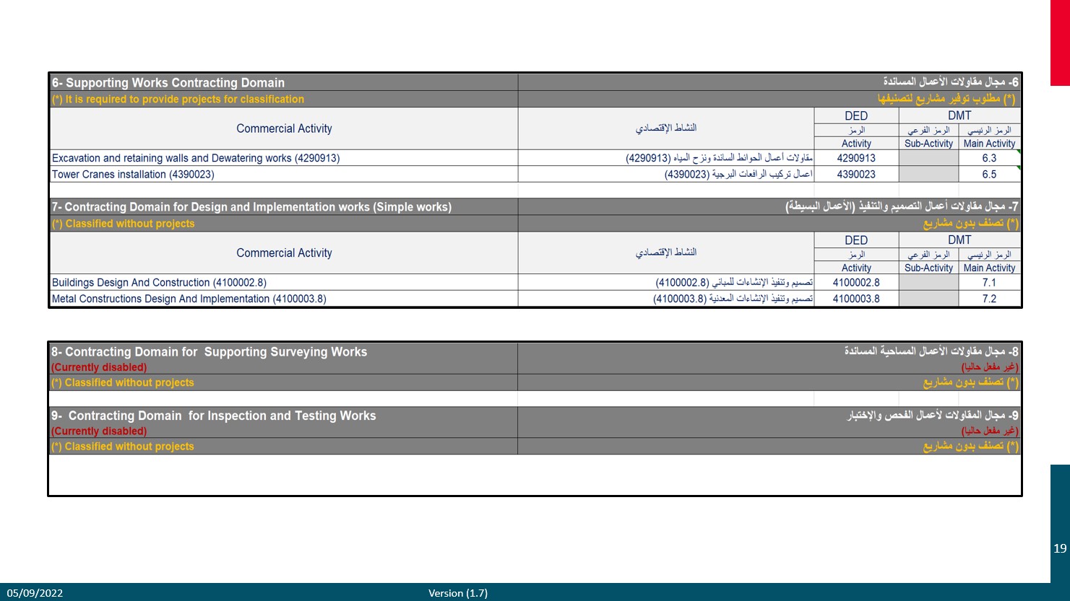1070x601 pixels.
Task: Click the yellow projects-required note in section 6
Action: pos(178,100)
